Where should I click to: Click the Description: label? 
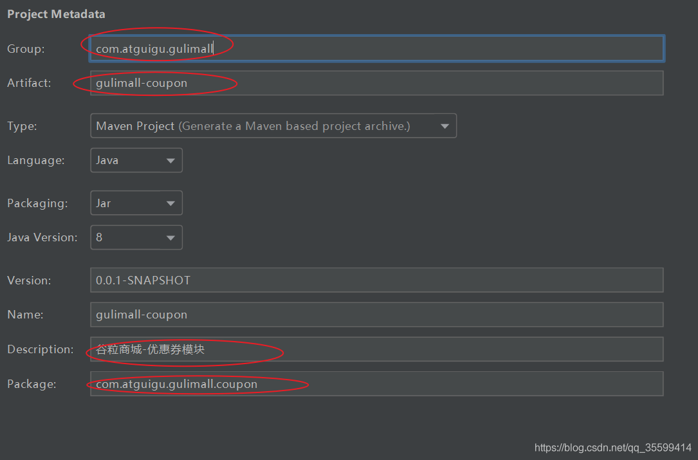41,349
